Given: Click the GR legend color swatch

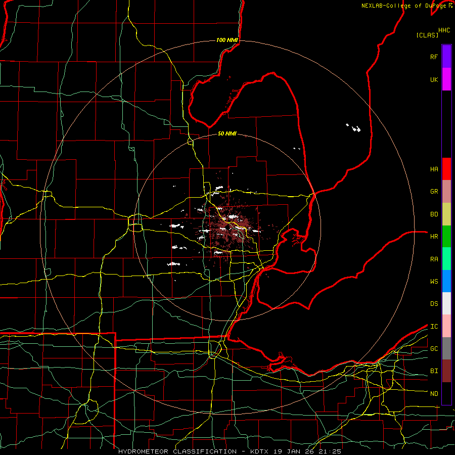Looking at the screenshot, I should click(446, 192).
